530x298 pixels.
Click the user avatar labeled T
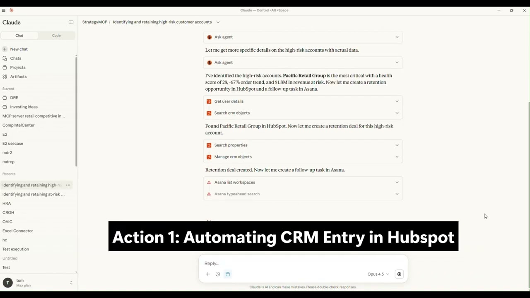[7, 283]
